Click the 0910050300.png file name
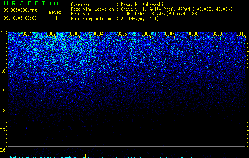249x158 pixels. click(x=20, y=10)
